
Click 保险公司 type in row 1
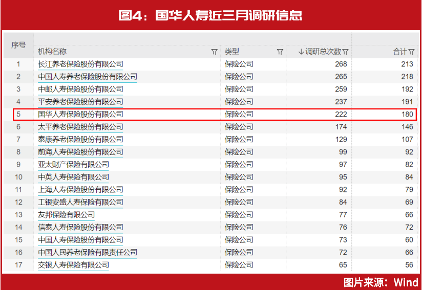[239, 64]
